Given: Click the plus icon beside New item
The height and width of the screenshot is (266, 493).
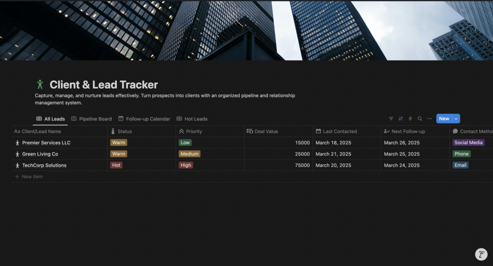Looking at the screenshot, I should click(x=17, y=176).
